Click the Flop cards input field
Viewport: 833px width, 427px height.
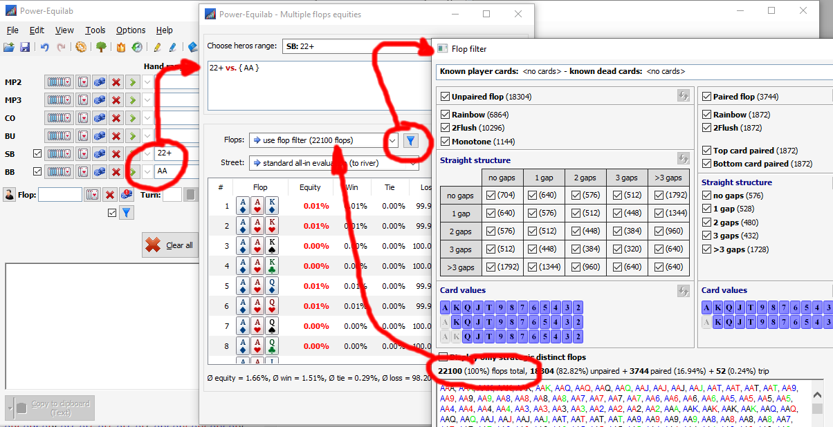pos(60,195)
